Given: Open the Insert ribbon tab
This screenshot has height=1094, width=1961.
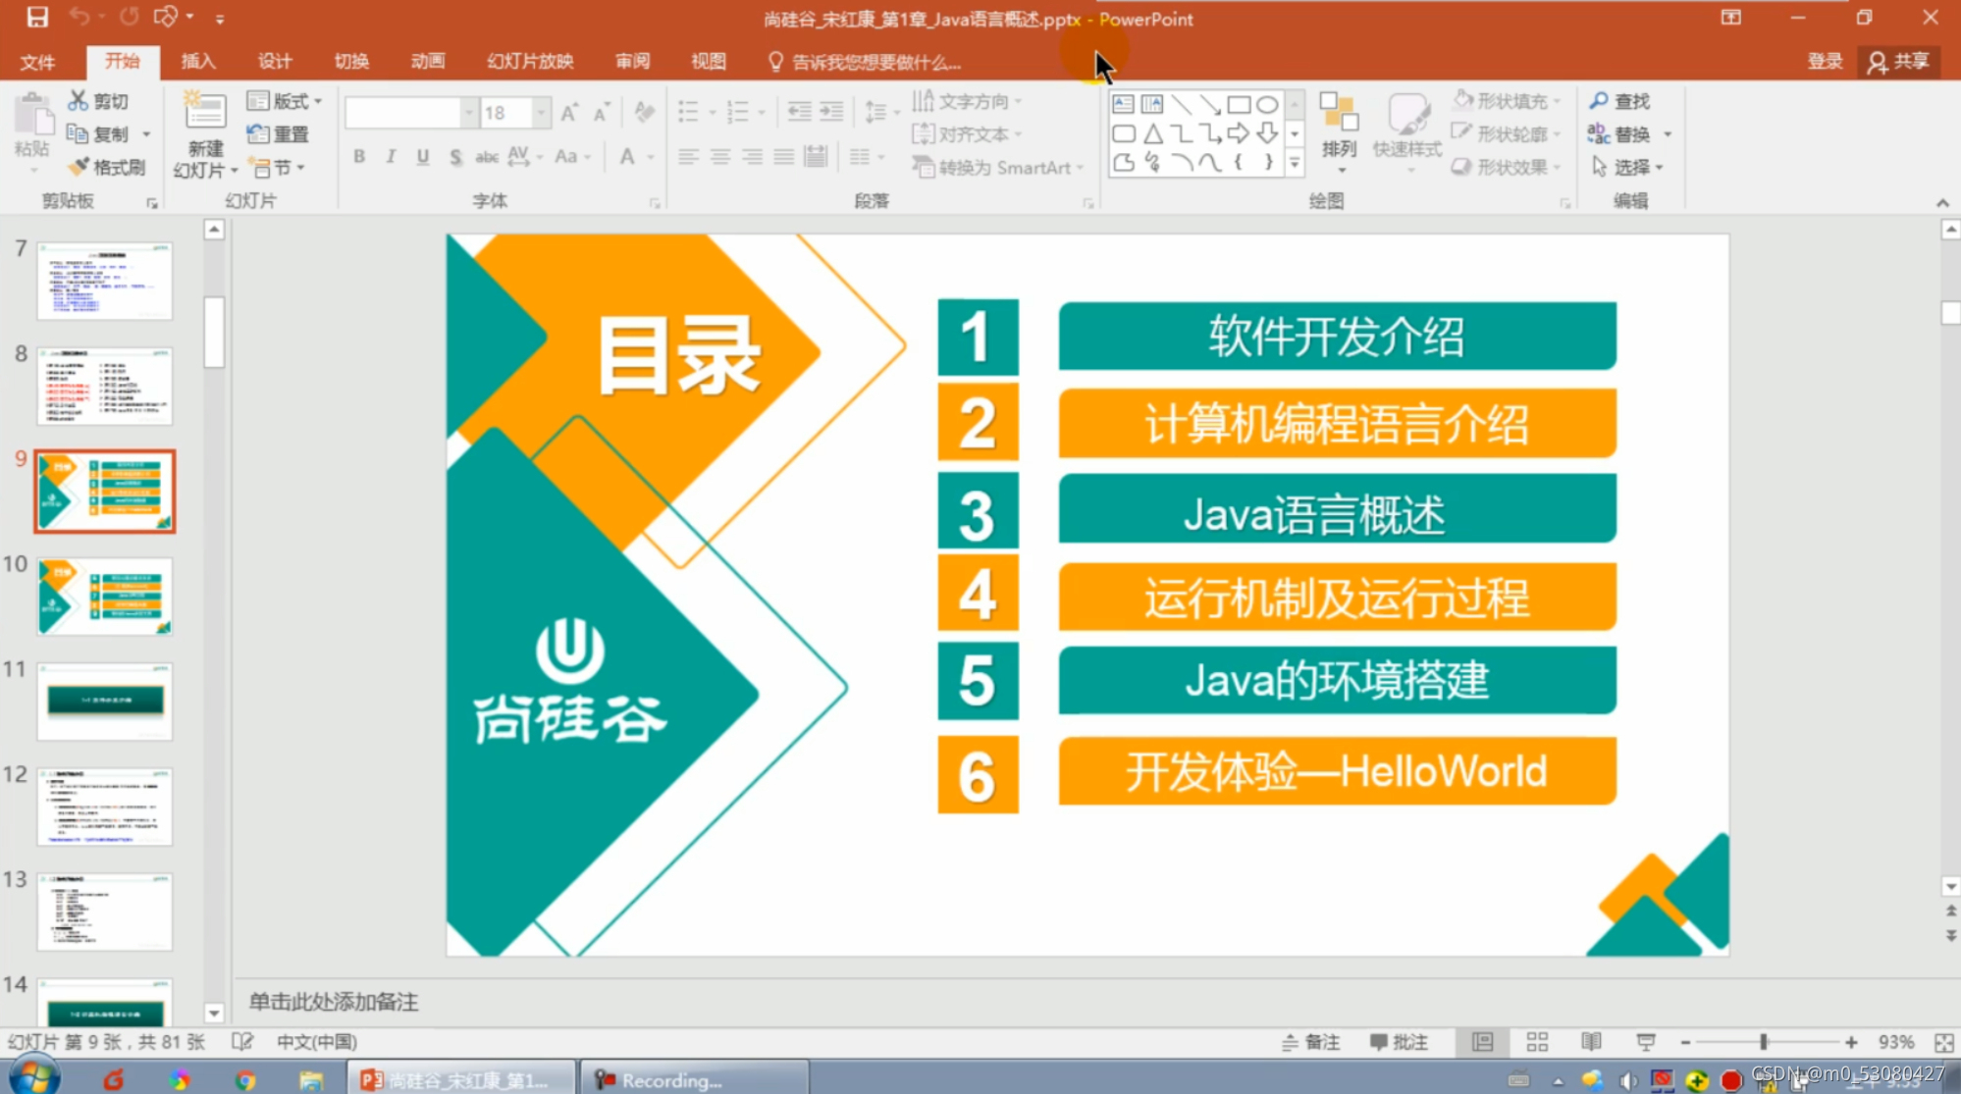Looking at the screenshot, I should 197,61.
